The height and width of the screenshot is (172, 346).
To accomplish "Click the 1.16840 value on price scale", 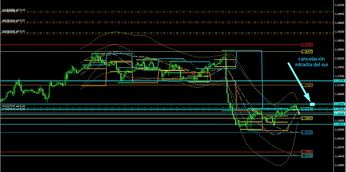I will pyautogui.click(x=339, y=94).
